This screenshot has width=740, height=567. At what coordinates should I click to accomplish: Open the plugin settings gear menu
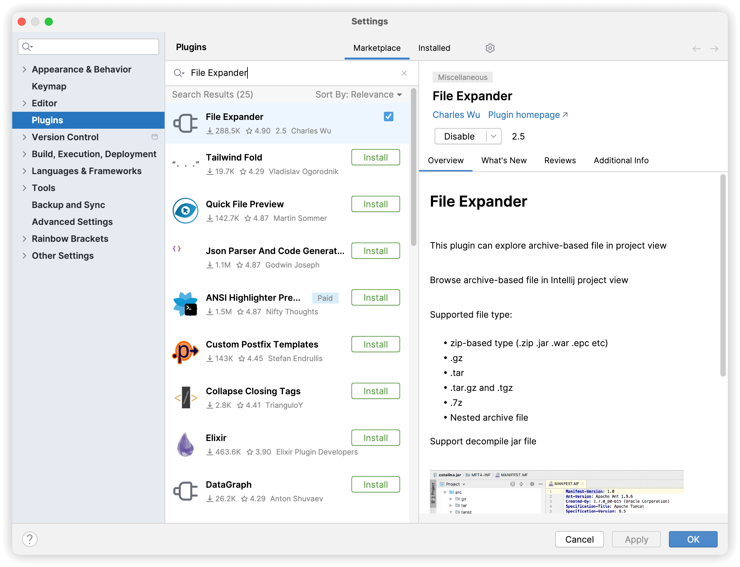(x=490, y=48)
